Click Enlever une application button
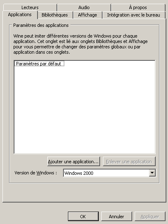This screenshot has width=168, height=224. click(x=129, y=162)
